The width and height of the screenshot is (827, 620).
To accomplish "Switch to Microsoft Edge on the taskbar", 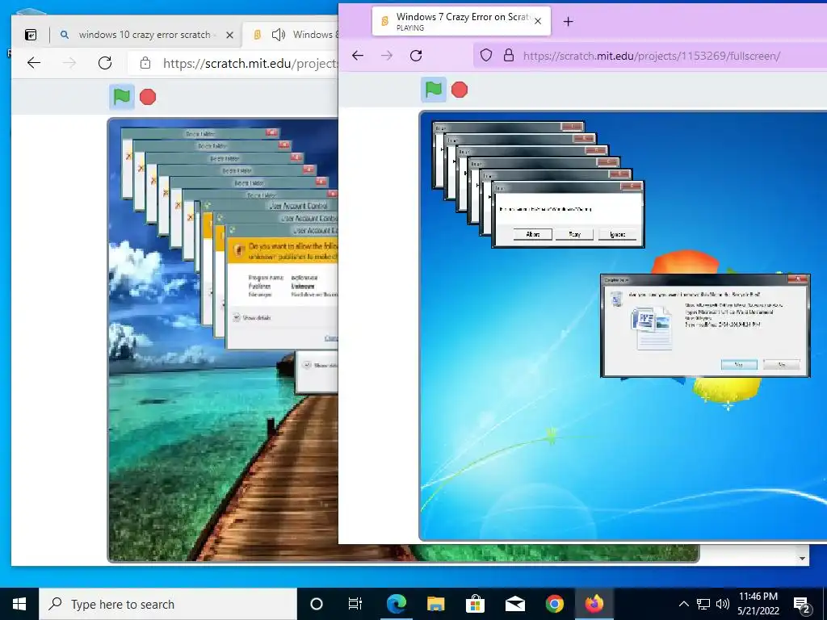I will click(396, 604).
